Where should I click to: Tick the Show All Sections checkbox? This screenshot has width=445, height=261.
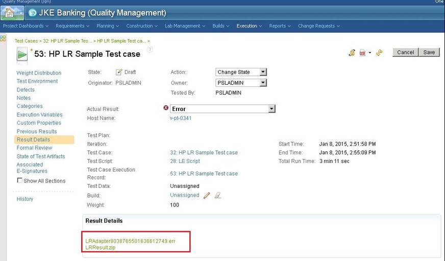(x=19, y=180)
